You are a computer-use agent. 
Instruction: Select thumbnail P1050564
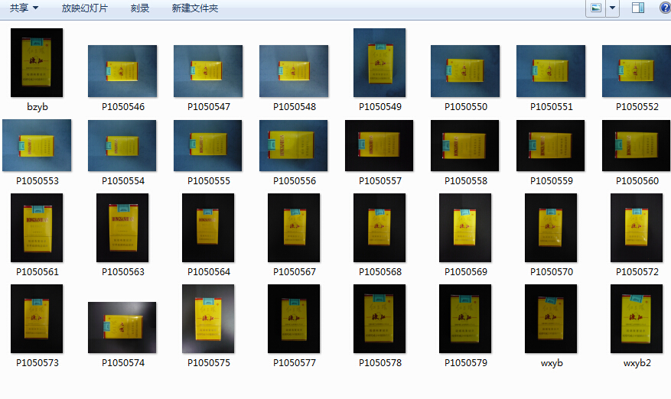[208, 228]
